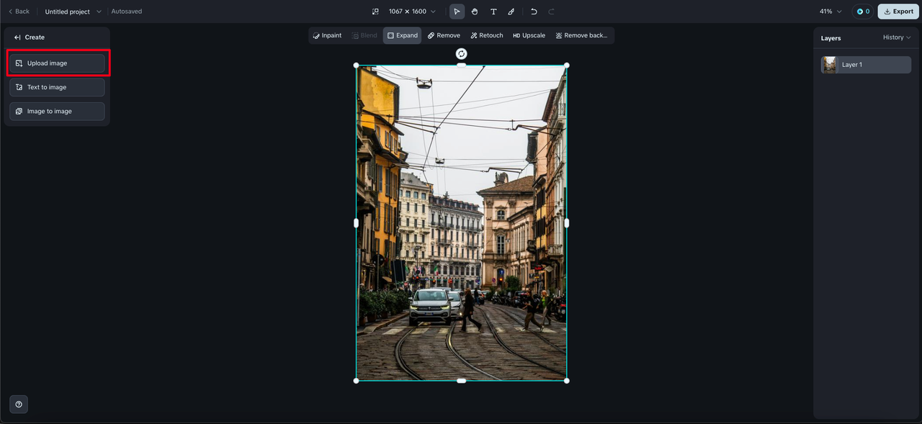Select the Remove tool

click(444, 35)
